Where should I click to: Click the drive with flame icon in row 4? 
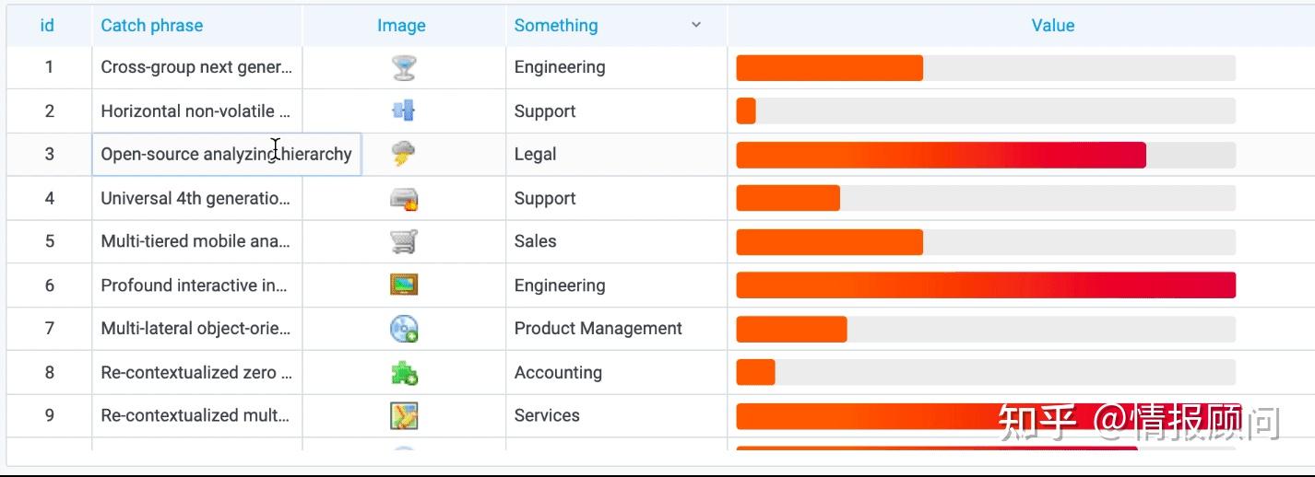pos(404,198)
